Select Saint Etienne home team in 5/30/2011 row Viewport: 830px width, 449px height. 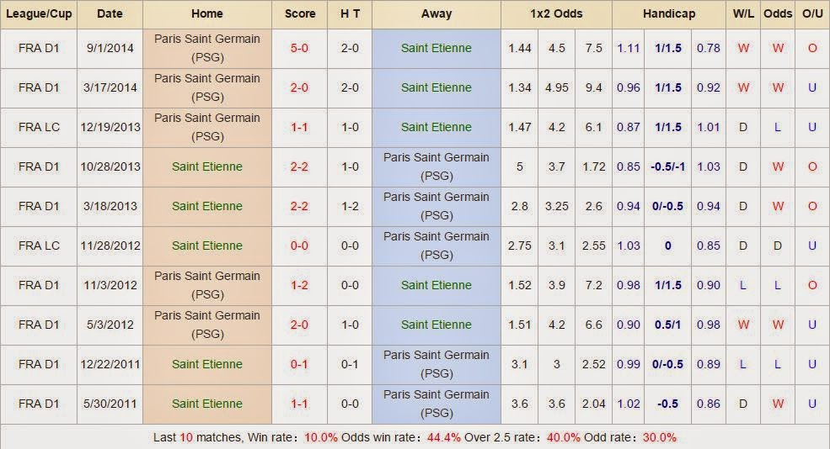[207, 404]
